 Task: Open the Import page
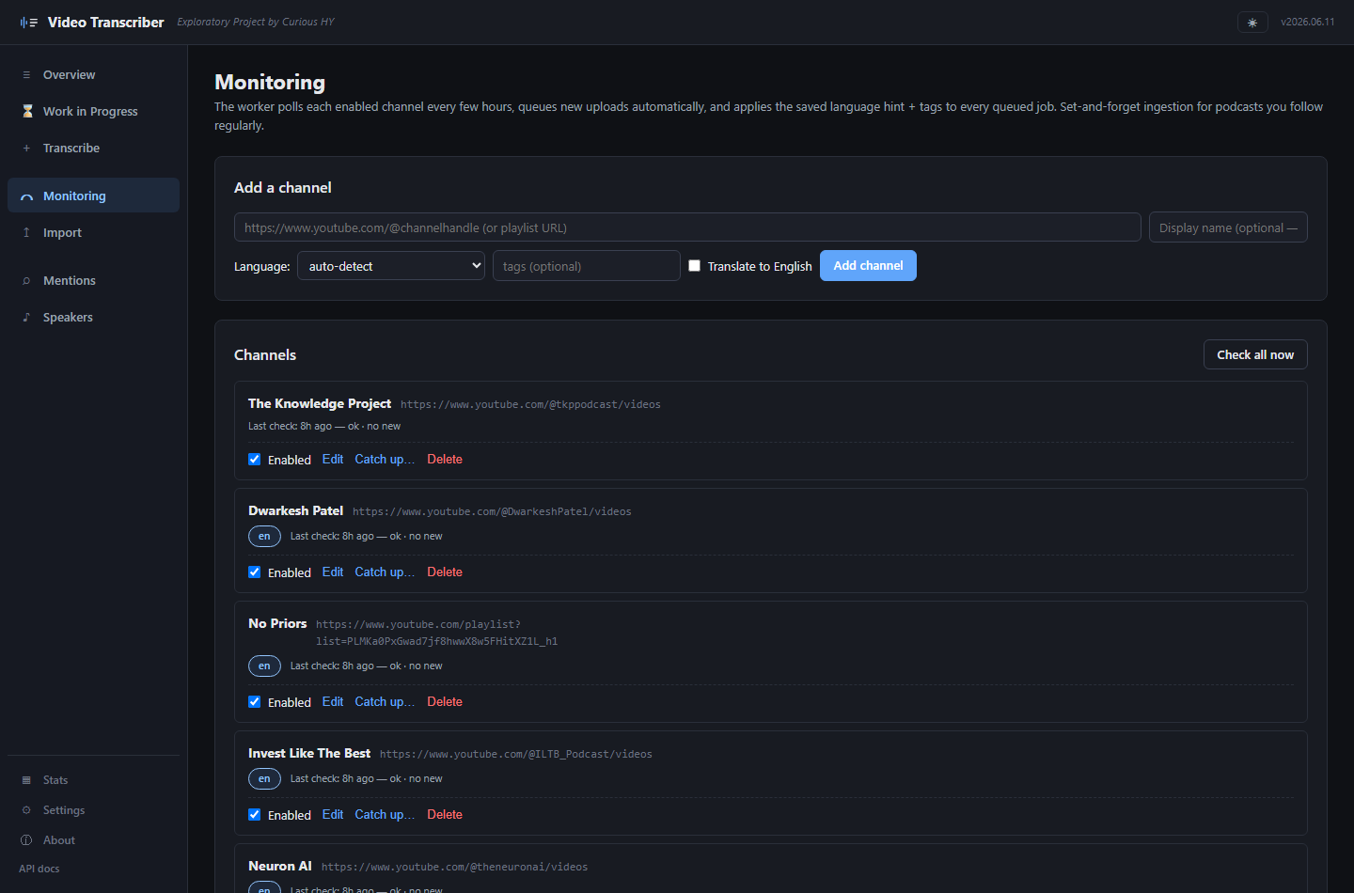(93, 233)
